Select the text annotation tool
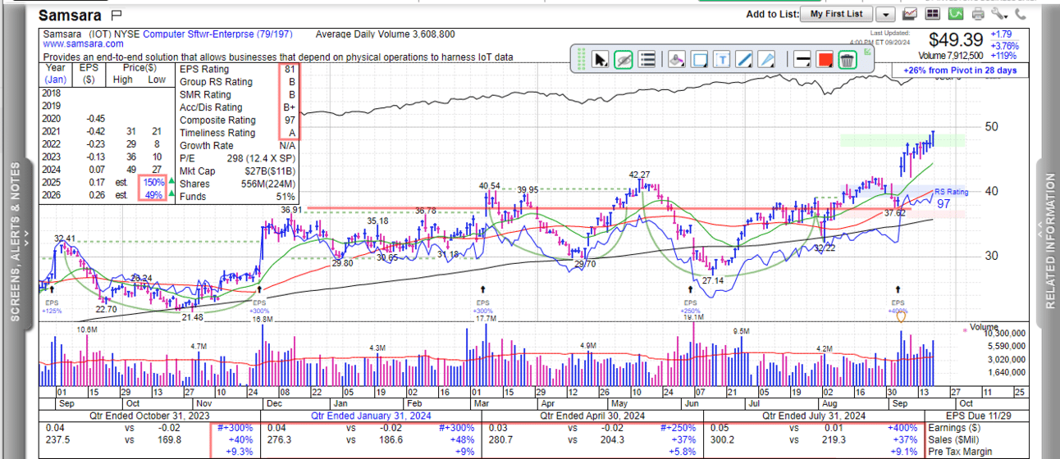Screen dimensions: 1060x459 pyautogui.click(x=722, y=59)
